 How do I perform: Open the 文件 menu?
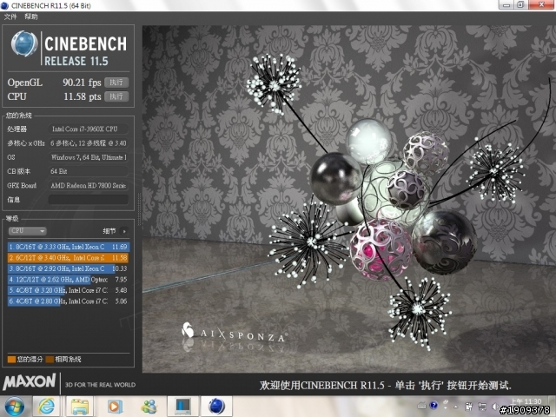point(10,17)
